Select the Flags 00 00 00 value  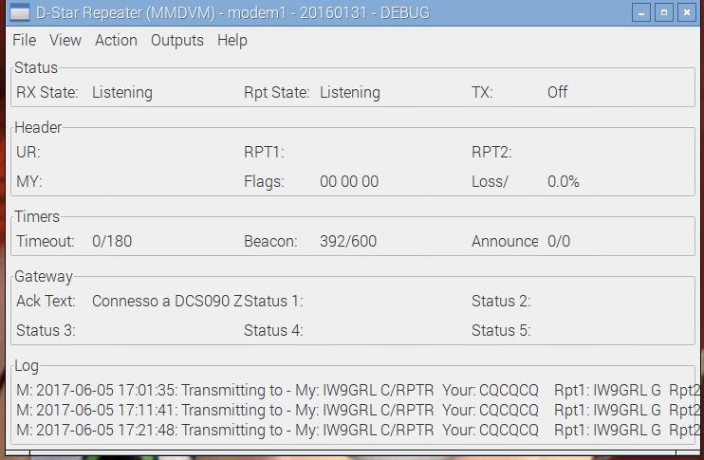349,182
